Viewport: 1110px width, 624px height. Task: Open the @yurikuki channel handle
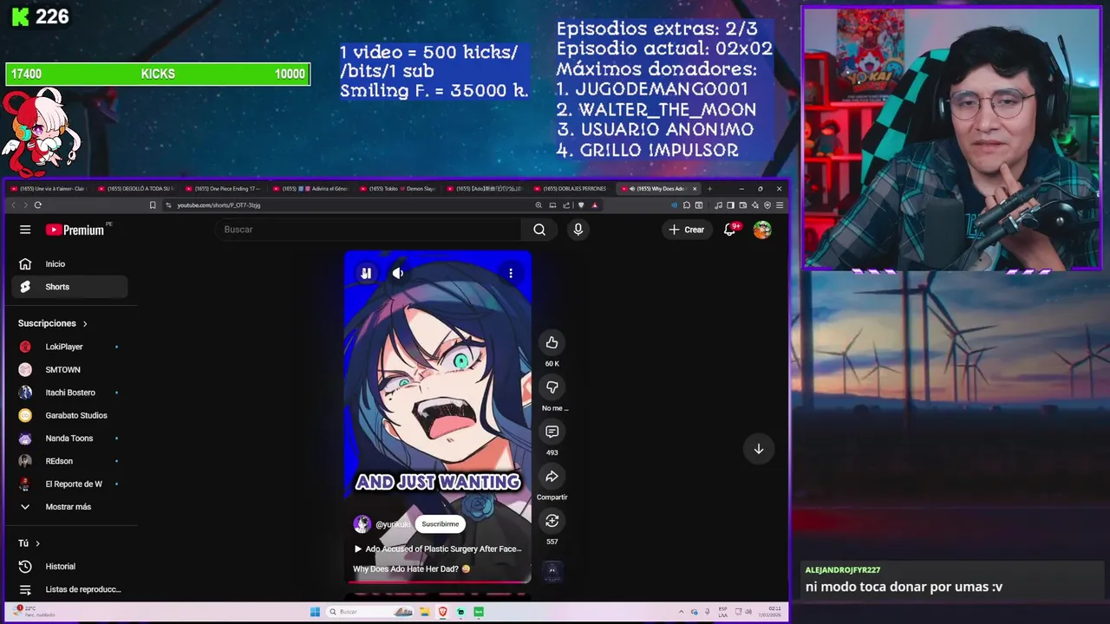[x=393, y=524]
